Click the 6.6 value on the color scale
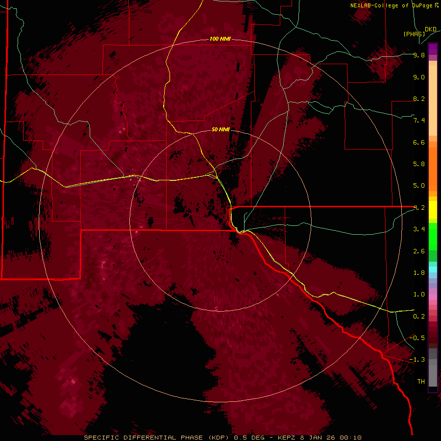The height and width of the screenshot is (441, 441). 419,142
